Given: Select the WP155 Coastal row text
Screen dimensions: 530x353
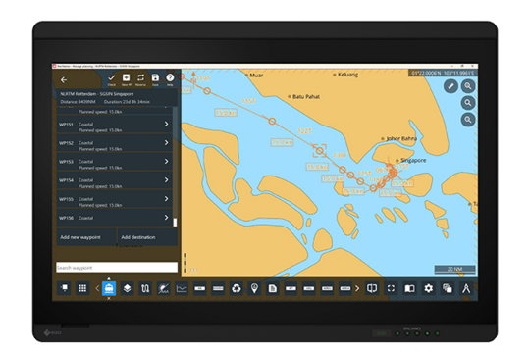Looking at the screenshot, I should [x=85, y=199].
